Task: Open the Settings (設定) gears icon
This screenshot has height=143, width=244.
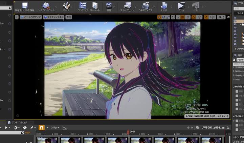Action: [x=109, y=6]
